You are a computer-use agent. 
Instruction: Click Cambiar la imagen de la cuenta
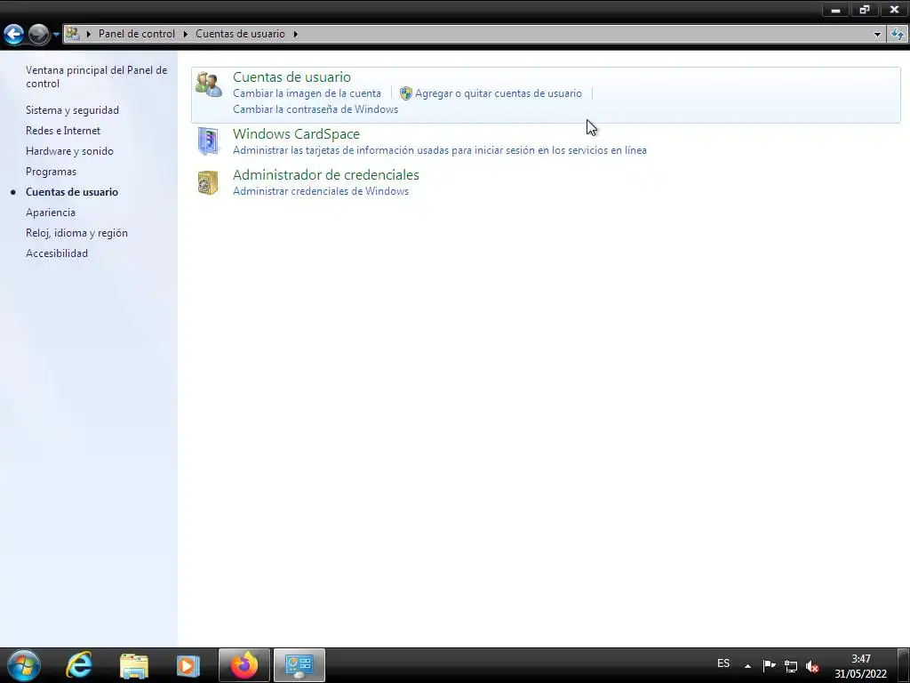pyautogui.click(x=307, y=92)
